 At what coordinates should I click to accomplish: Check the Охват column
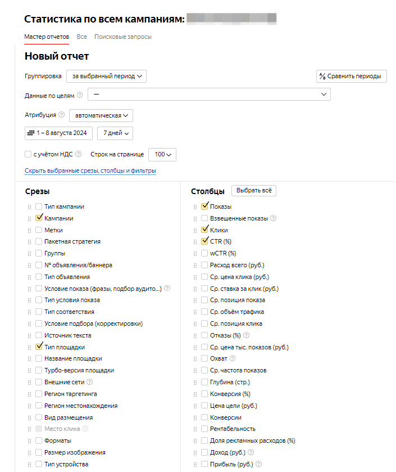pyautogui.click(x=204, y=358)
